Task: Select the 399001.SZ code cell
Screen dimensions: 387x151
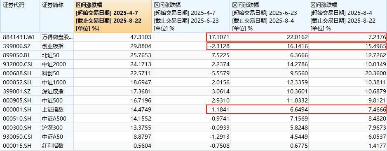Action: click(20, 91)
